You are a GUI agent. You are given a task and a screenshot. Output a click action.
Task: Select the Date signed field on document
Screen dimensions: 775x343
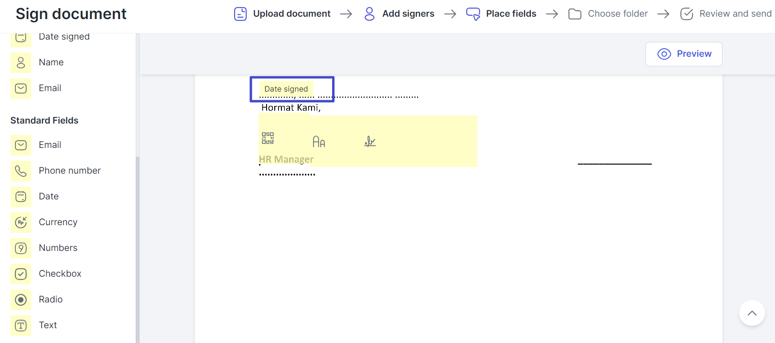point(286,89)
